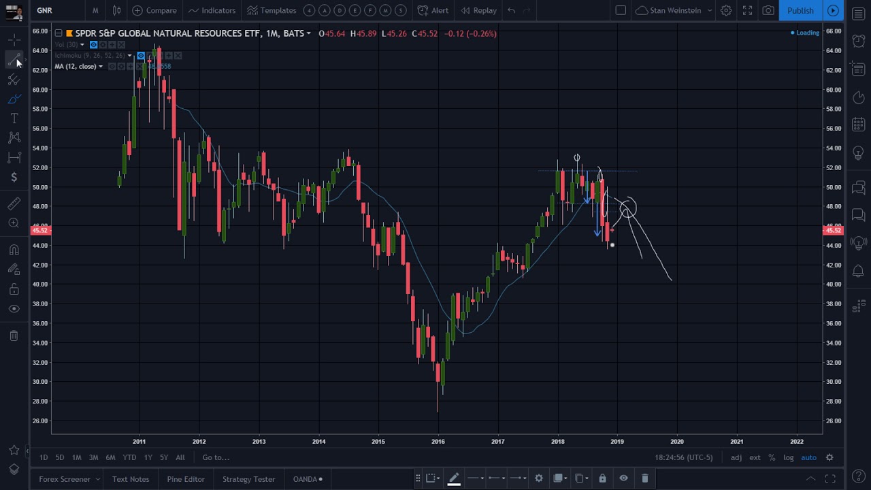The width and height of the screenshot is (871, 490).
Task: Open the Stan Weinstein layout dropdown
Action: pyautogui.click(x=674, y=10)
